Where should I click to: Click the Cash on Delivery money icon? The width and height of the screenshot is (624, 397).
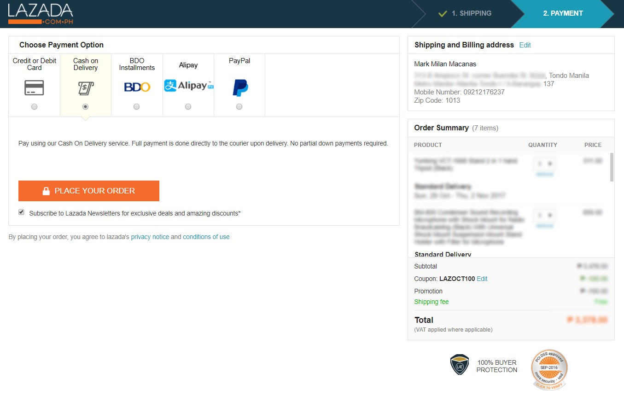point(86,88)
